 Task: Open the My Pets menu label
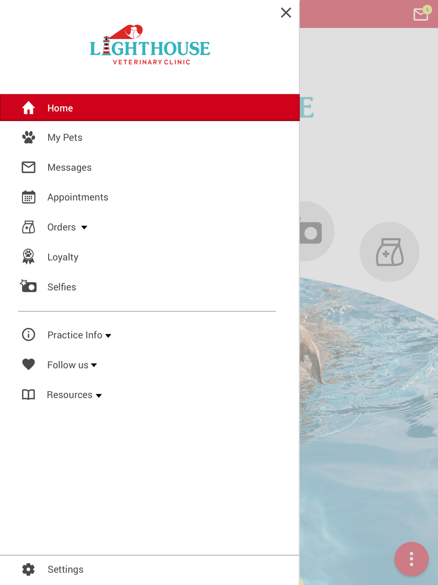click(65, 138)
